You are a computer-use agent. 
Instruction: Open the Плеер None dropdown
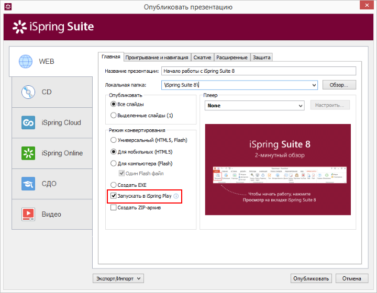coord(254,106)
